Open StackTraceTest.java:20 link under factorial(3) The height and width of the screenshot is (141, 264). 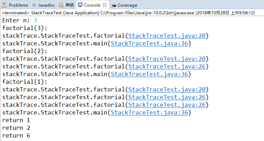[x=167, y=36]
